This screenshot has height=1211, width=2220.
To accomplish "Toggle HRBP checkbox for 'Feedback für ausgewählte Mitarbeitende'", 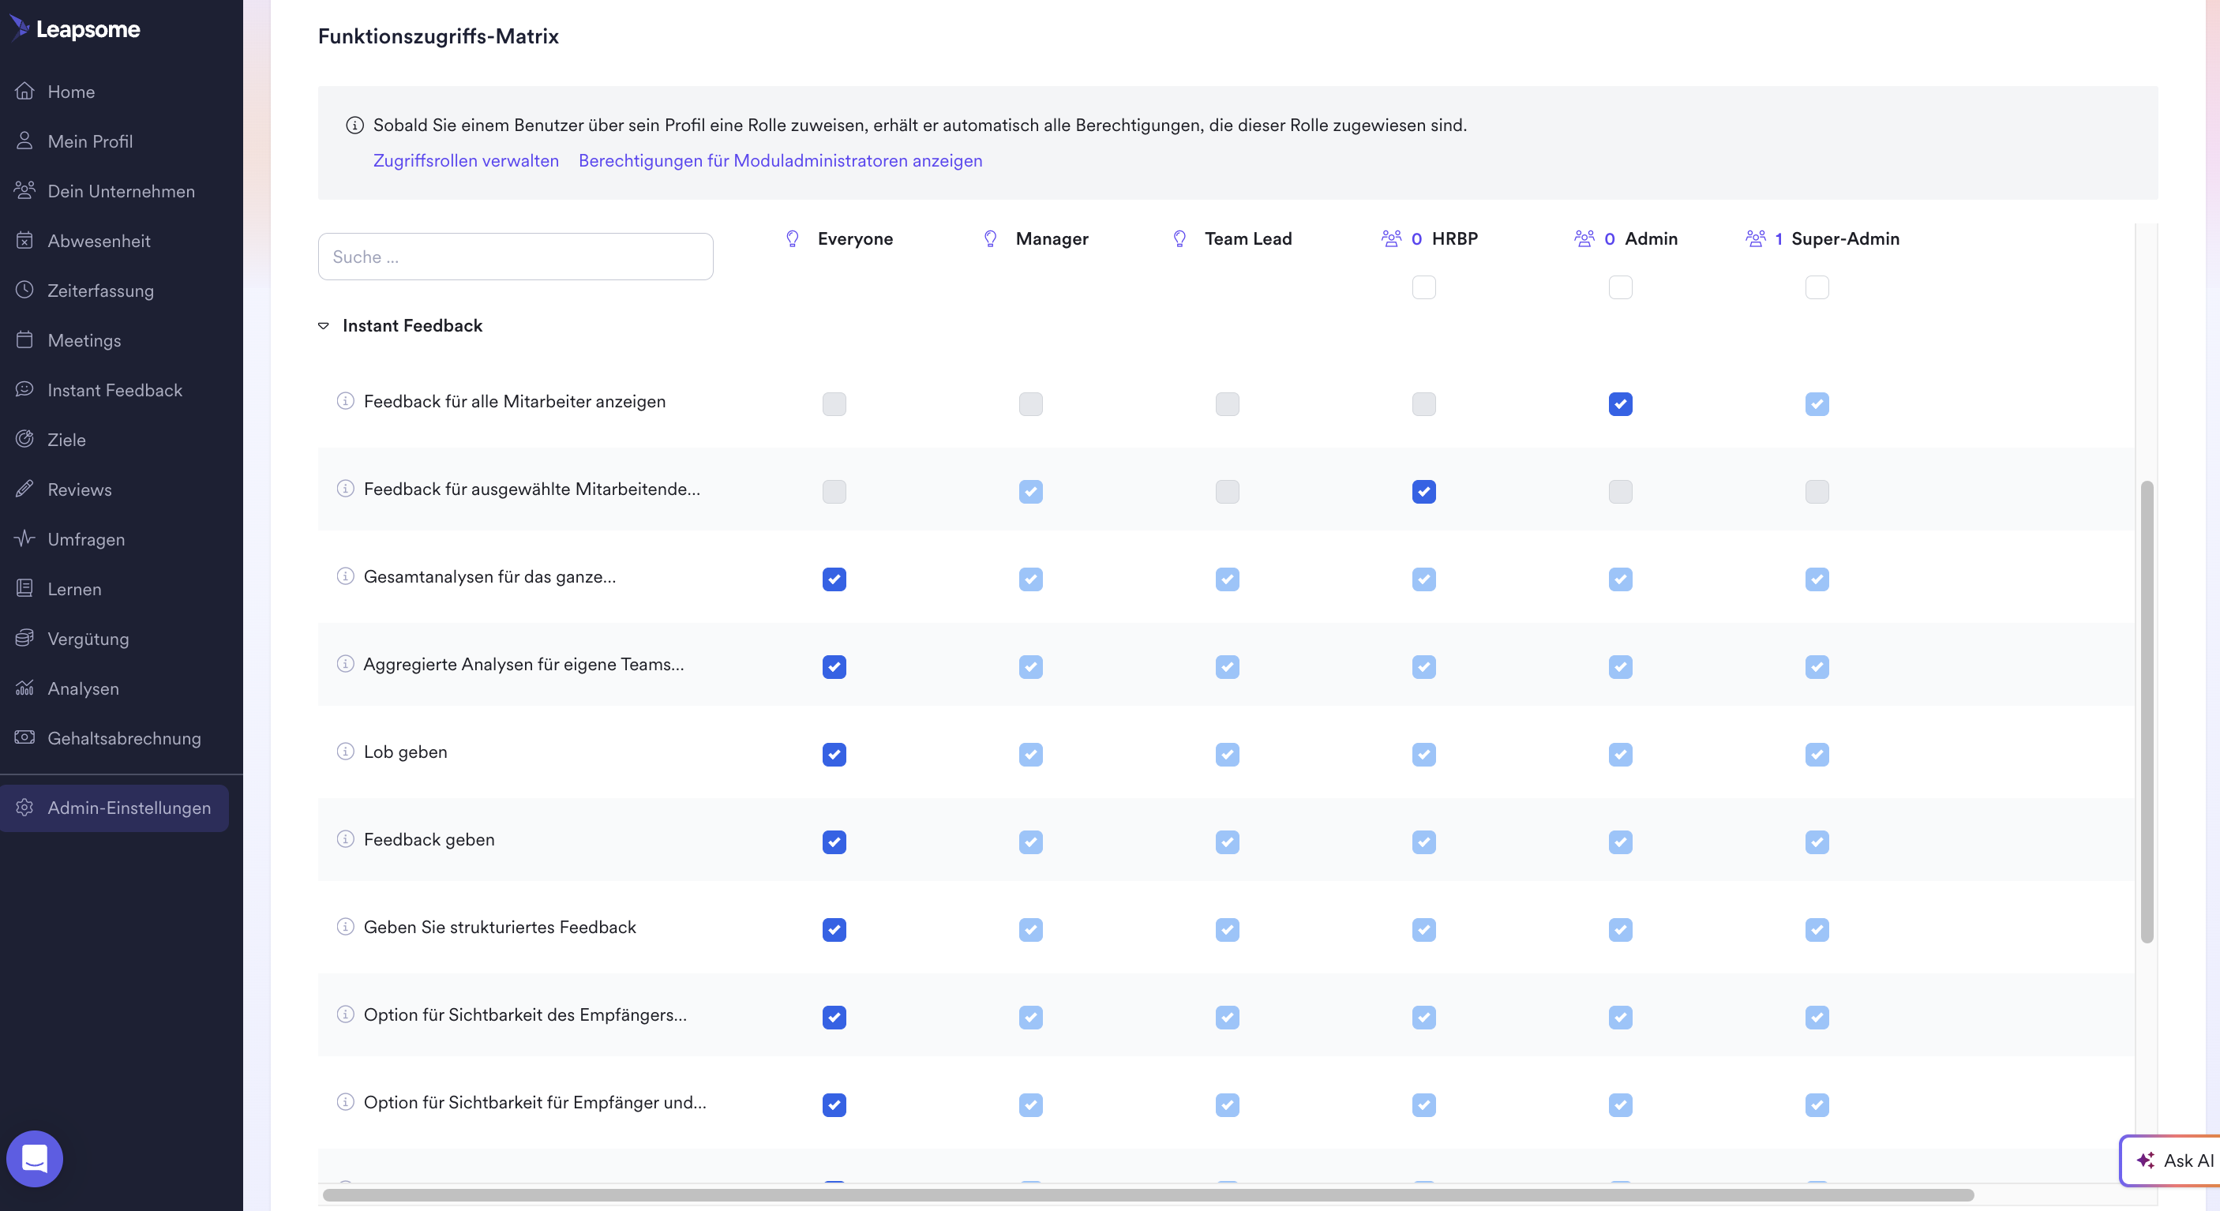I will tap(1423, 491).
